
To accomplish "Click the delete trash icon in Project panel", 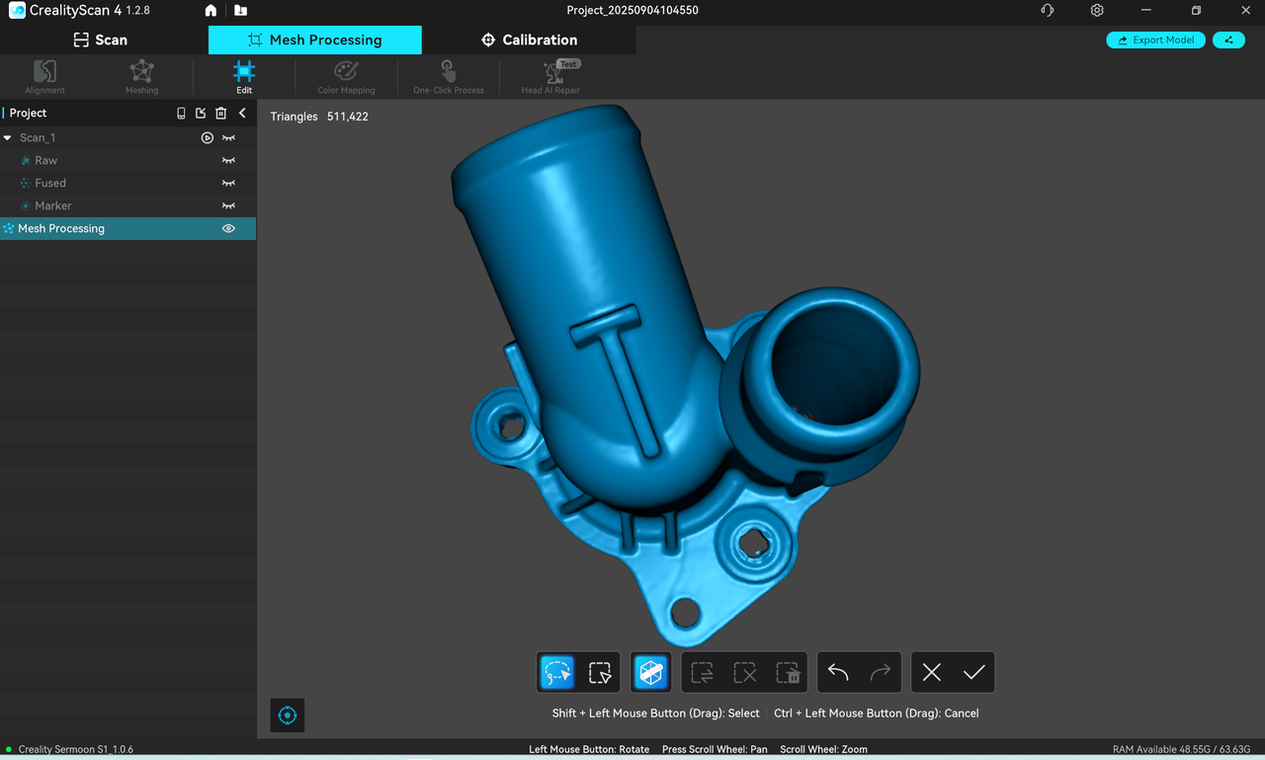I will click(x=221, y=114).
